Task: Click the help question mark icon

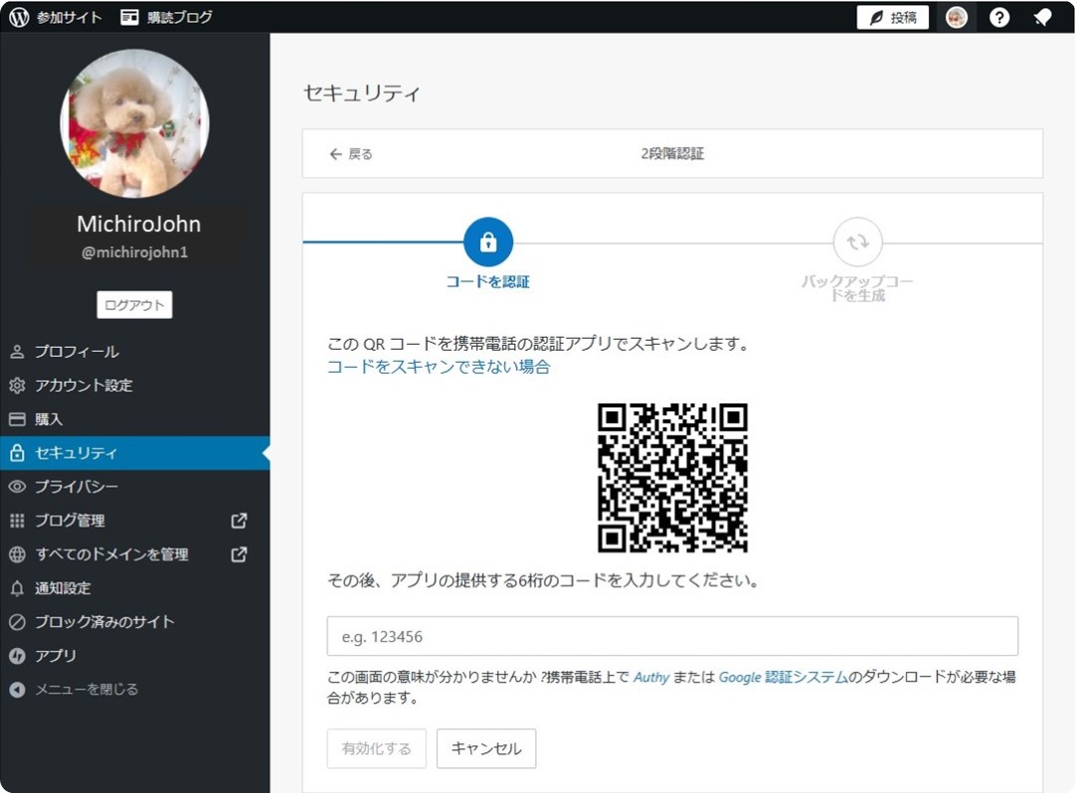Action: 998,16
